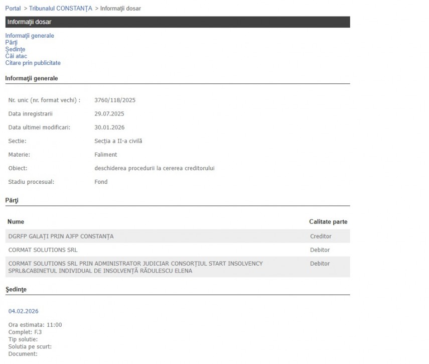Click the Faliment value under Materie

[x=105, y=155]
